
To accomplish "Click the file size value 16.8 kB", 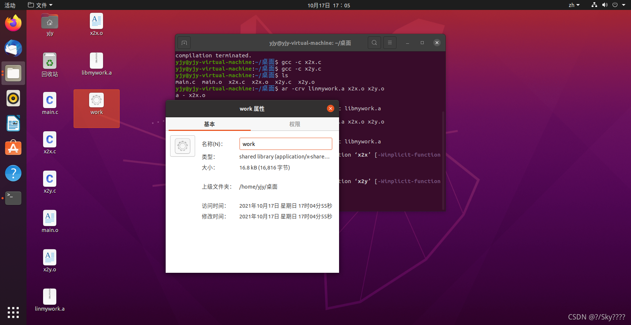I will click(265, 168).
